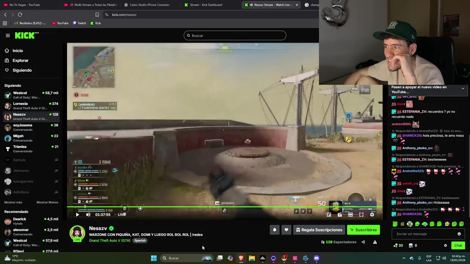Image resolution: width=470 pixels, height=264 pixels.
Task: Open the Twitch bookmark
Action: [x=79, y=23]
